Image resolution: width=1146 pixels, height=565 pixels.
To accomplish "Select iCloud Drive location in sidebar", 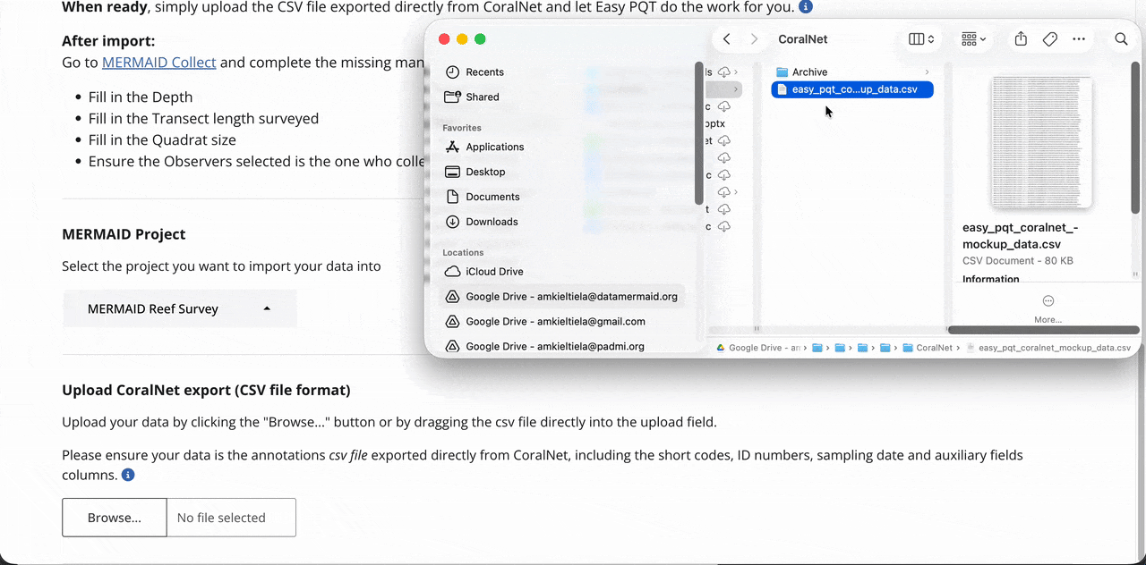I will tap(494, 272).
